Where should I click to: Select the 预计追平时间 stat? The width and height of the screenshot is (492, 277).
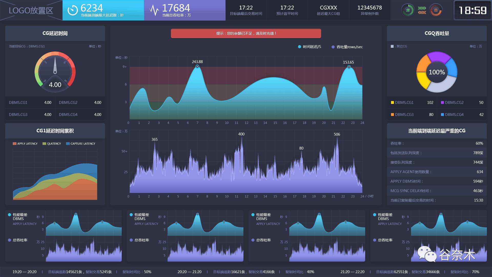click(287, 10)
